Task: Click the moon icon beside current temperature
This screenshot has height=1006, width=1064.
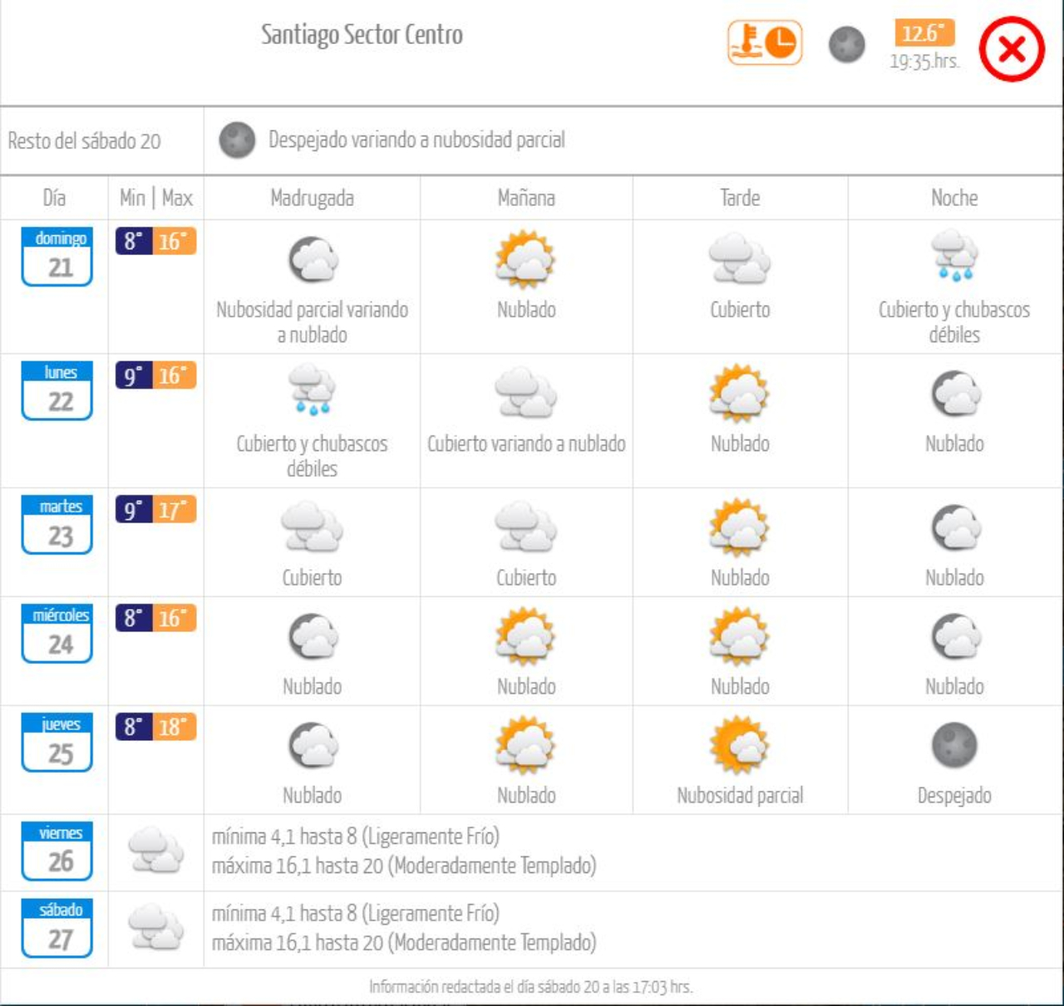Action: coord(847,45)
